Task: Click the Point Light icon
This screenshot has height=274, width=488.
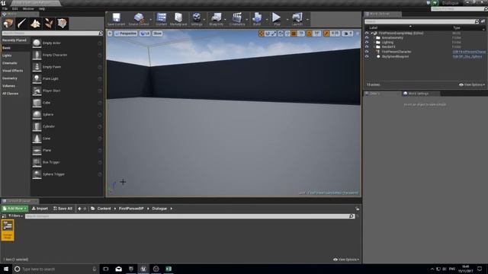Action: click(37, 78)
